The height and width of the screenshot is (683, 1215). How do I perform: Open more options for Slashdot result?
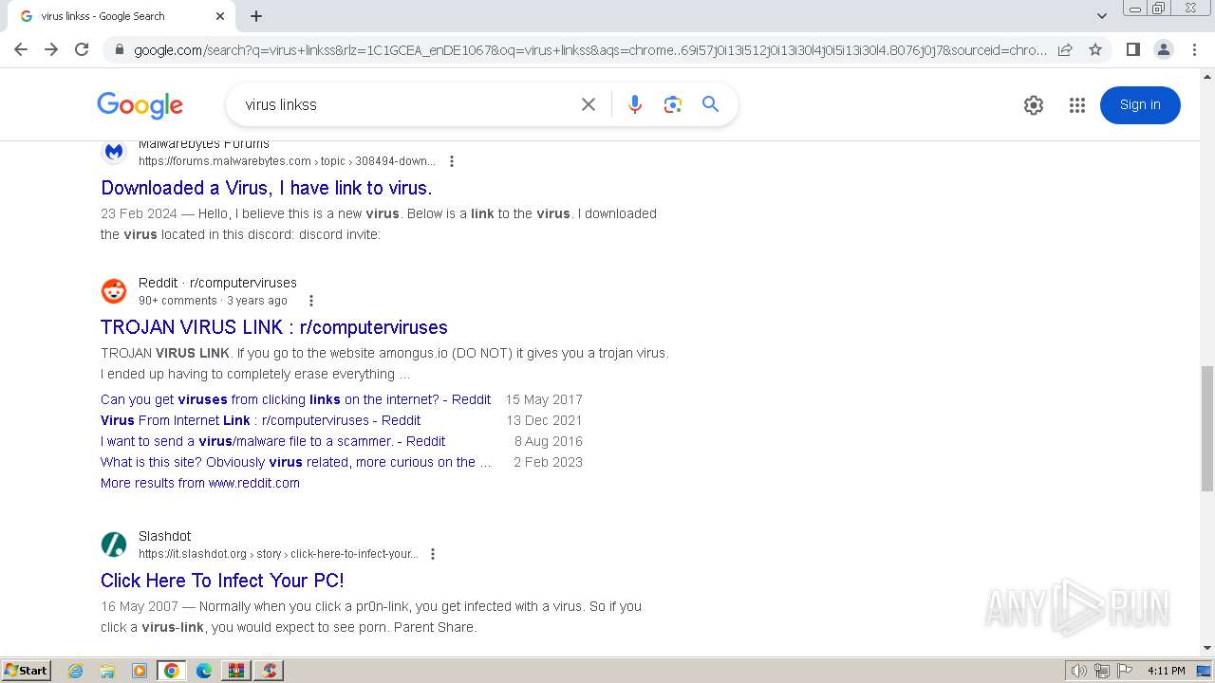coord(433,554)
